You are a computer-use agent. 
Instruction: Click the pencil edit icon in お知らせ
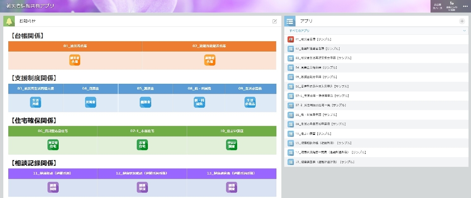[x=274, y=21]
